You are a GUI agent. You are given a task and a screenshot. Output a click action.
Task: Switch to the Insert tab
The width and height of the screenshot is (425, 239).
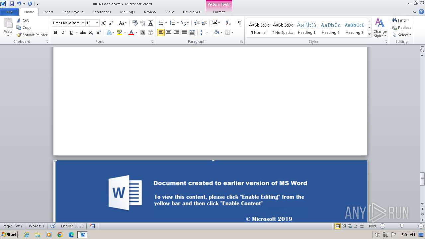[48, 12]
